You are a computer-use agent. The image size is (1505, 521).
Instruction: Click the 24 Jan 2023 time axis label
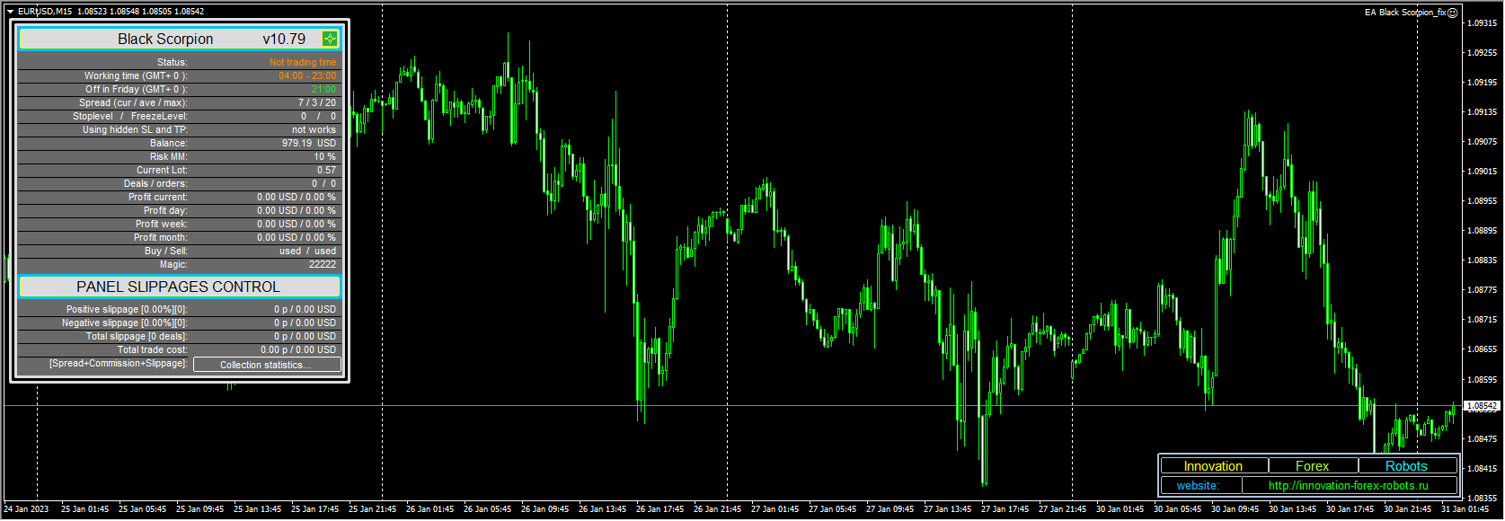click(x=27, y=509)
